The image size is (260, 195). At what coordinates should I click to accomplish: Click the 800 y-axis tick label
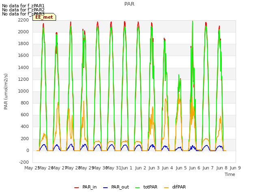[x=25, y=103]
